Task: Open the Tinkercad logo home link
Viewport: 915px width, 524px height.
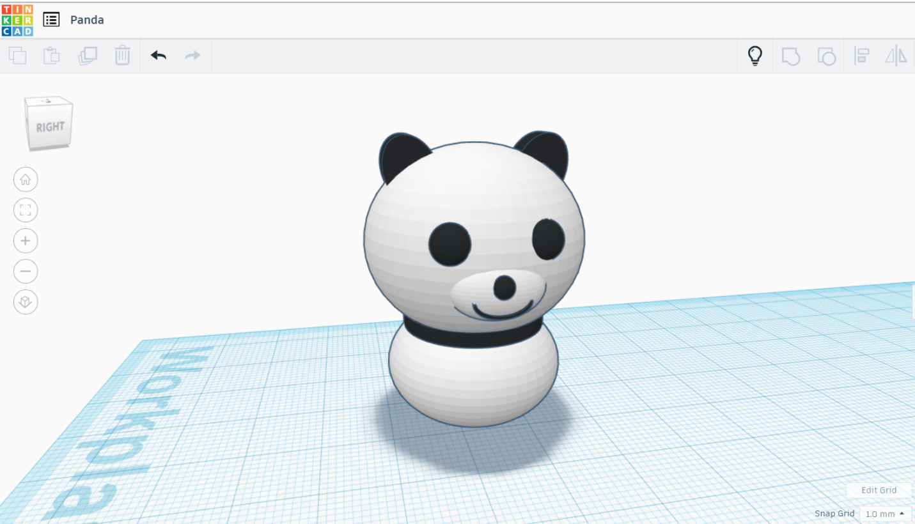Action: click(17, 20)
